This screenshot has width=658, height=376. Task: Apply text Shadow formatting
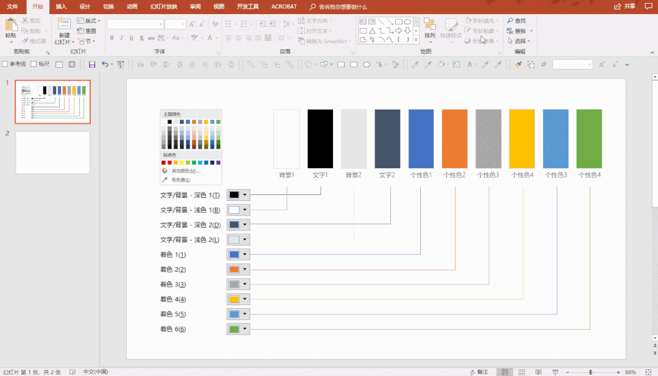coord(141,38)
